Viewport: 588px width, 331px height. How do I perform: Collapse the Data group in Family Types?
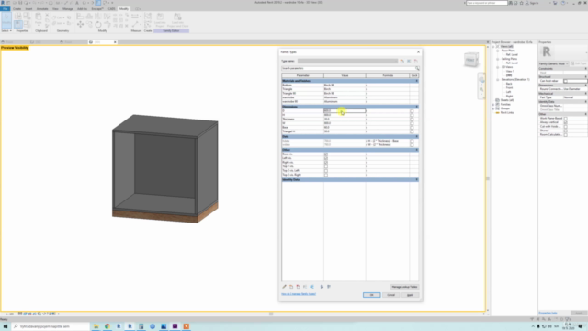coord(416,137)
